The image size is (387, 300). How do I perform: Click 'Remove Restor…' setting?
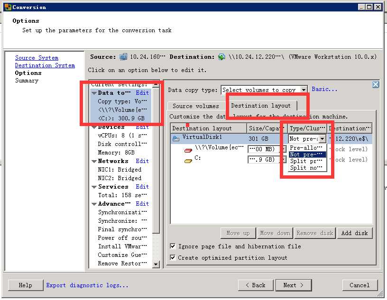tap(122, 264)
